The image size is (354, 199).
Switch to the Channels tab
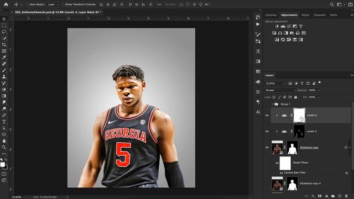coord(320,15)
